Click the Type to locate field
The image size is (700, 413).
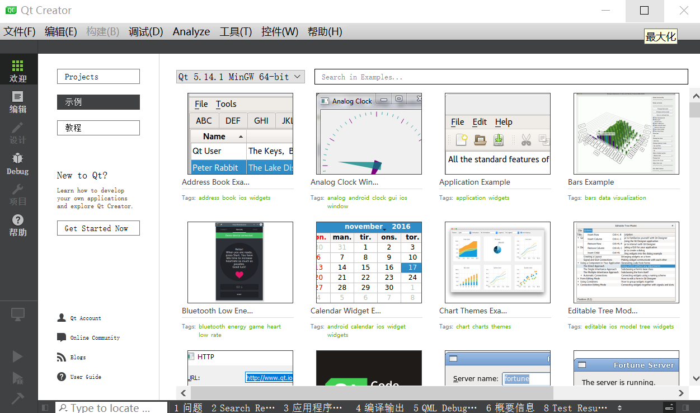[x=111, y=408]
